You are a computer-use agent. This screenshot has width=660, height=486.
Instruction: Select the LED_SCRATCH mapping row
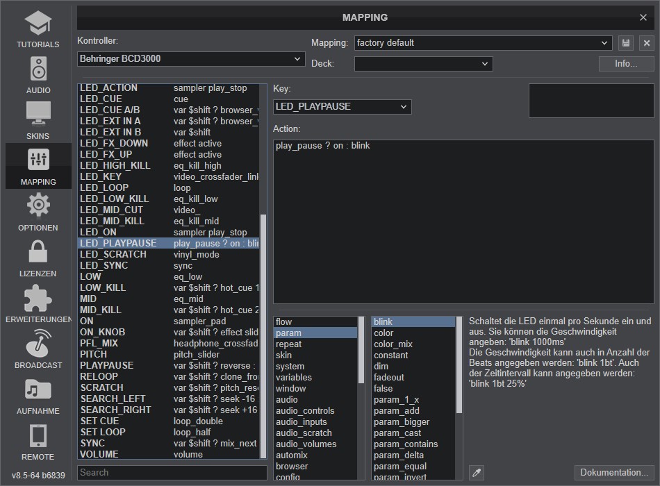point(169,255)
